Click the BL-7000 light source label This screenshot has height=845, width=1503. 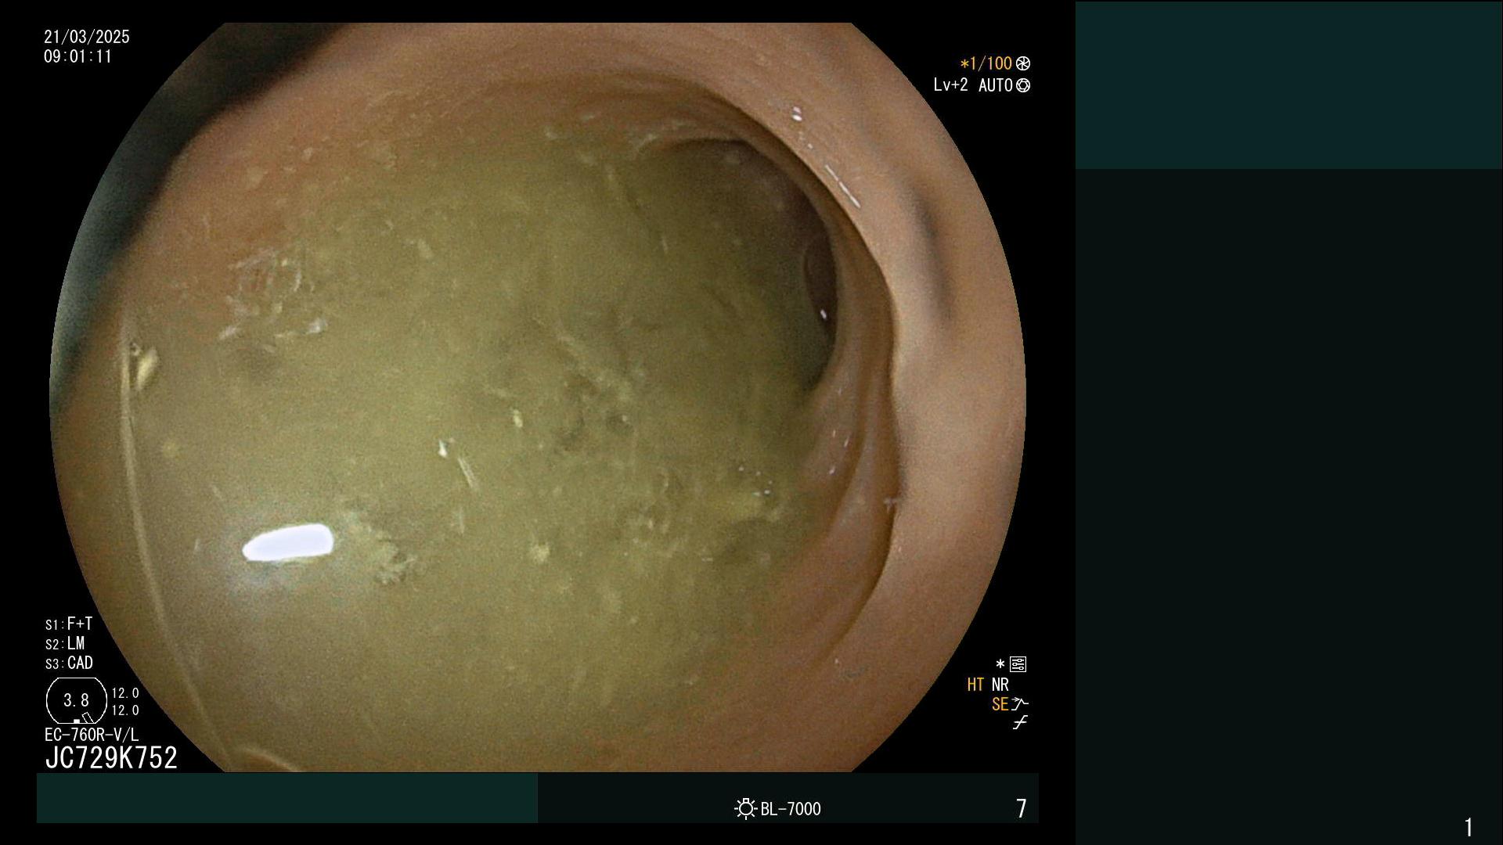pyautogui.click(x=791, y=809)
